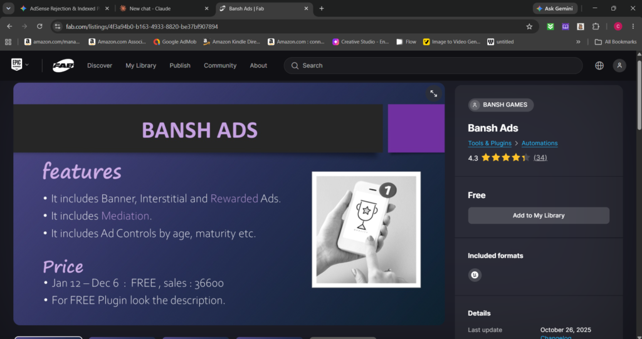Go to My Library
Screen dimensions: 642x339
click(x=141, y=66)
